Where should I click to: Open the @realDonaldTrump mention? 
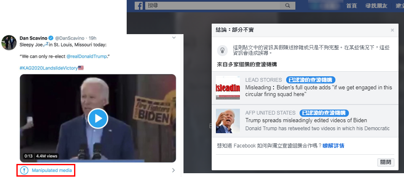coord(86,56)
